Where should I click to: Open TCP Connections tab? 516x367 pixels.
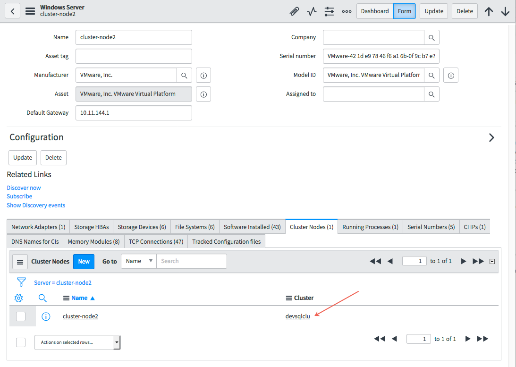tap(156, 241)
